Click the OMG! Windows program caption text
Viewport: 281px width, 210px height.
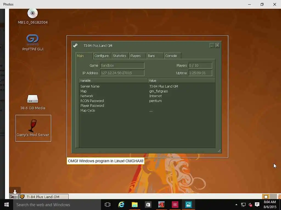[x=105, y=161]
